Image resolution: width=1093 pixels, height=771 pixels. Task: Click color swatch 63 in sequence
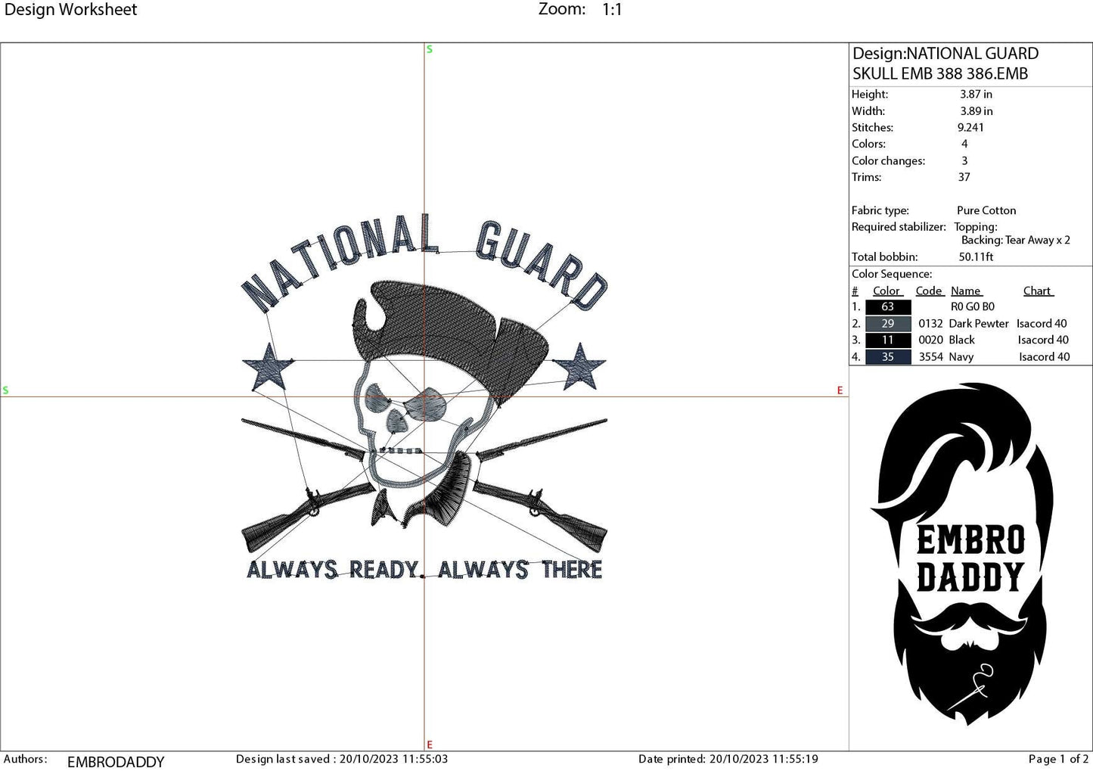click(888, 307)
